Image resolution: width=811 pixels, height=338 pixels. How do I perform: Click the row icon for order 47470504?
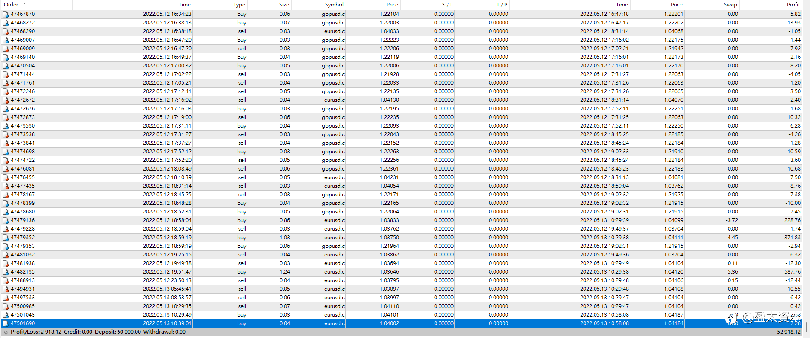6,66
